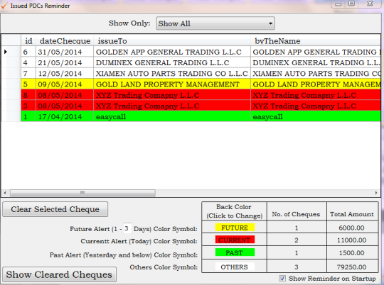384x285 pixels.
Task: Click horizontal scrollbar right arrow
Action: tap(376, 193)
